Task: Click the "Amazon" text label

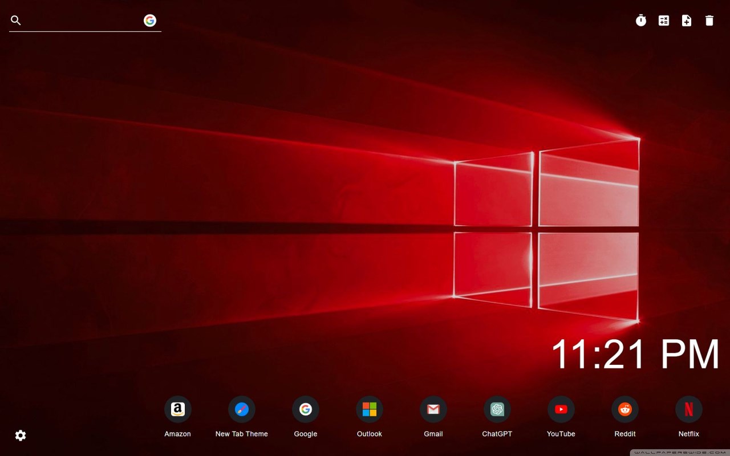Action: tap(178, 434)
